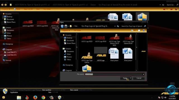Go forward in the Explorer window
Viewport: 179px width, 100px height.
pyautogui.click(x=6, y=5)
